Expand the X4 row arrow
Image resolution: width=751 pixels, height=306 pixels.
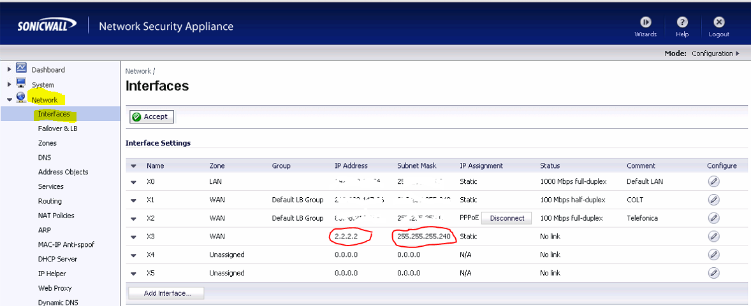[x=134, y=255]
